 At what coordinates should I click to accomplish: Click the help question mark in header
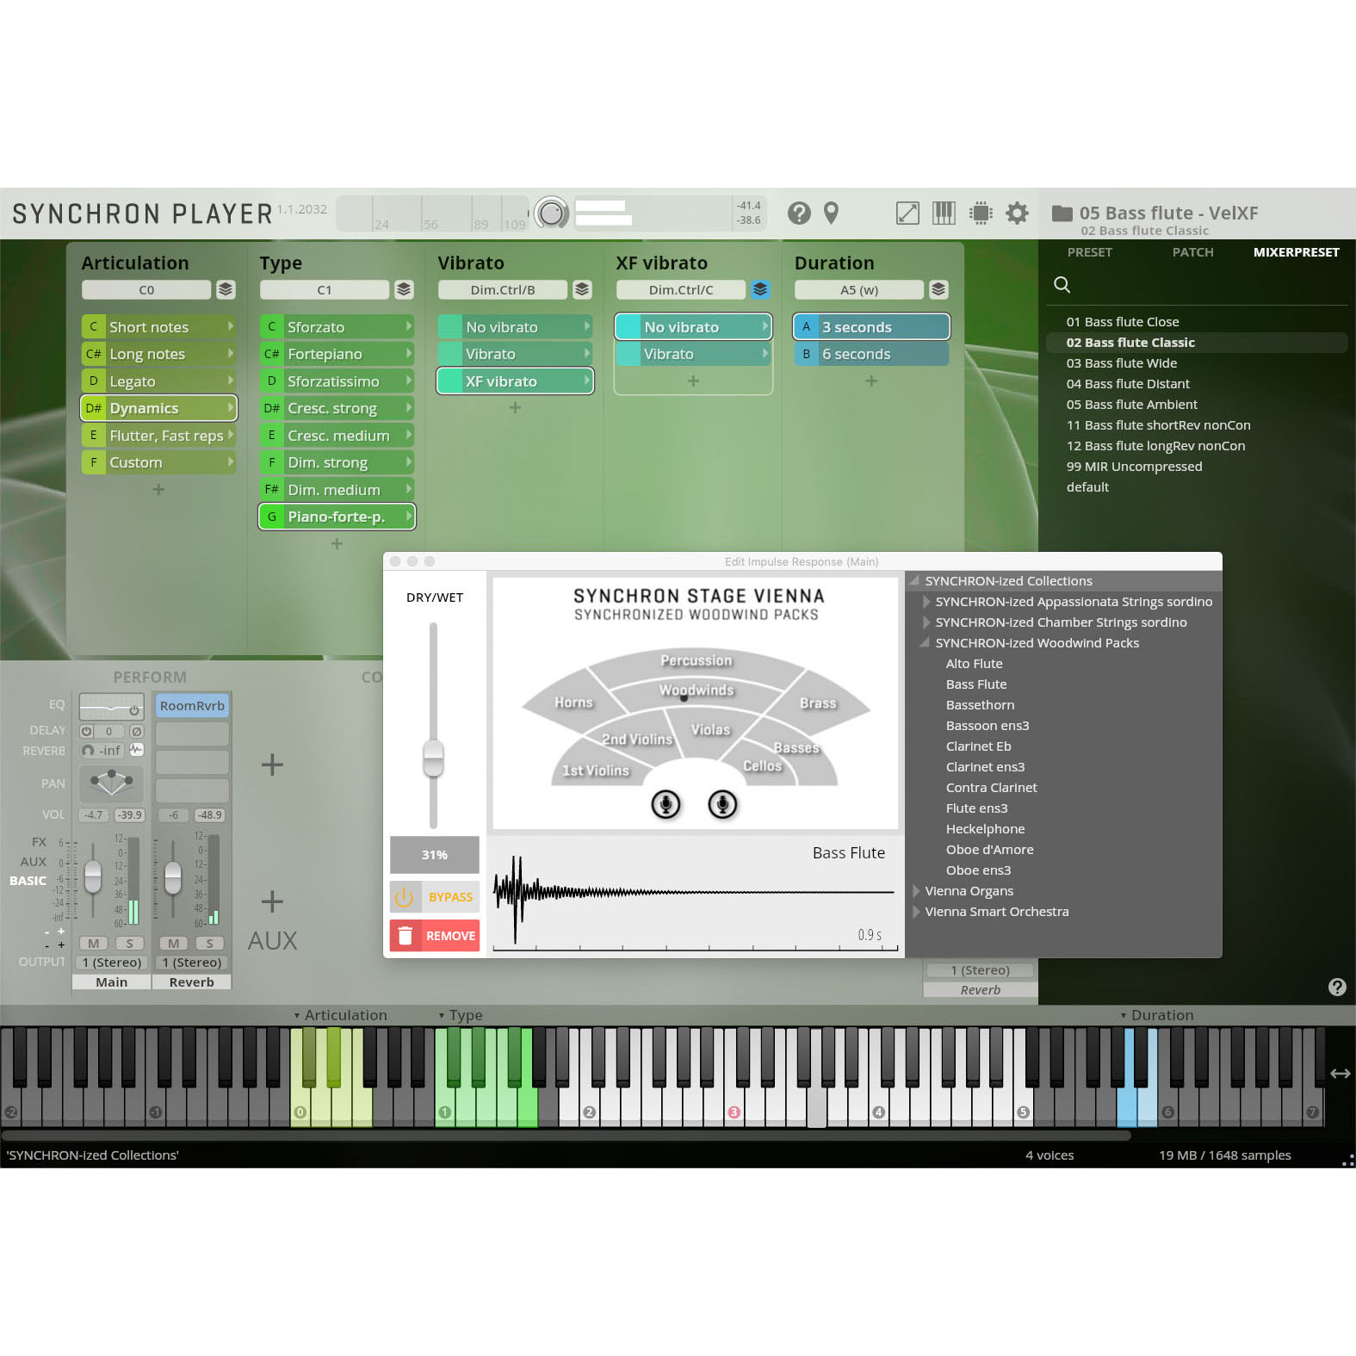click(x=799, y=213)
